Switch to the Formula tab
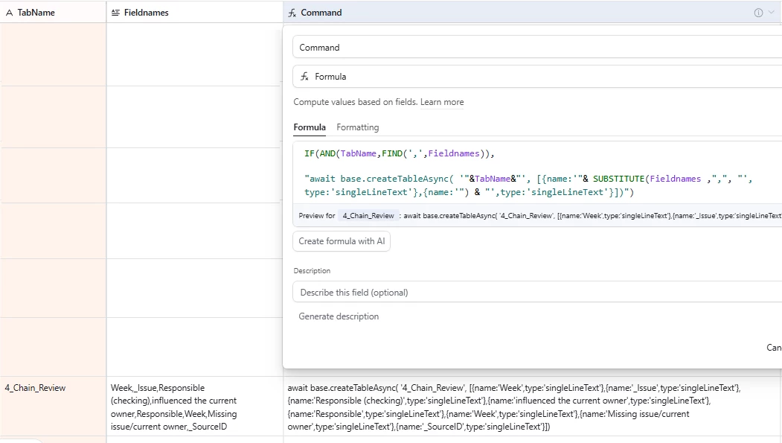 [310, 127]
